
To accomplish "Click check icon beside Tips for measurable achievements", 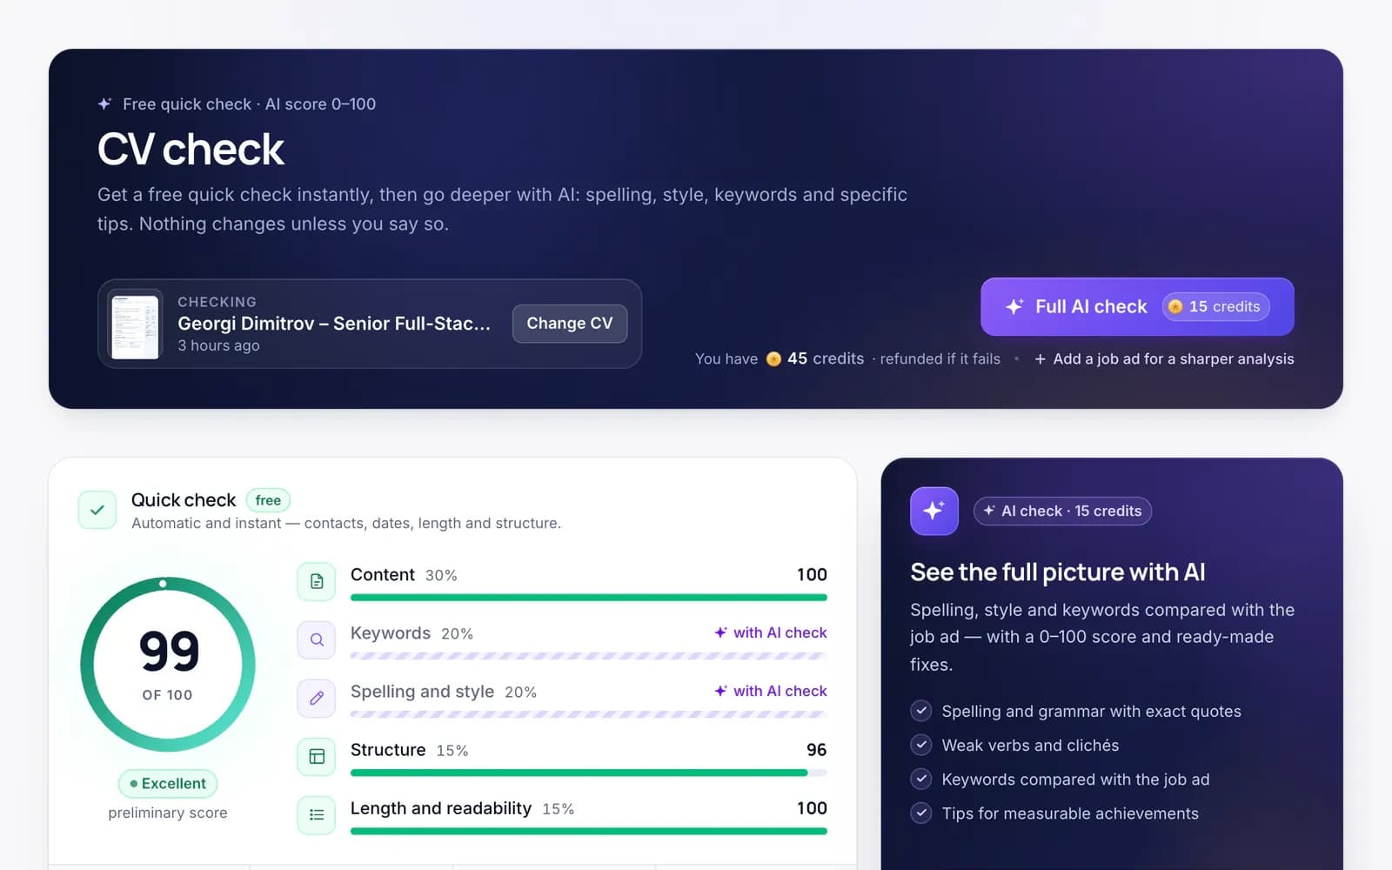I will [921, 813].
